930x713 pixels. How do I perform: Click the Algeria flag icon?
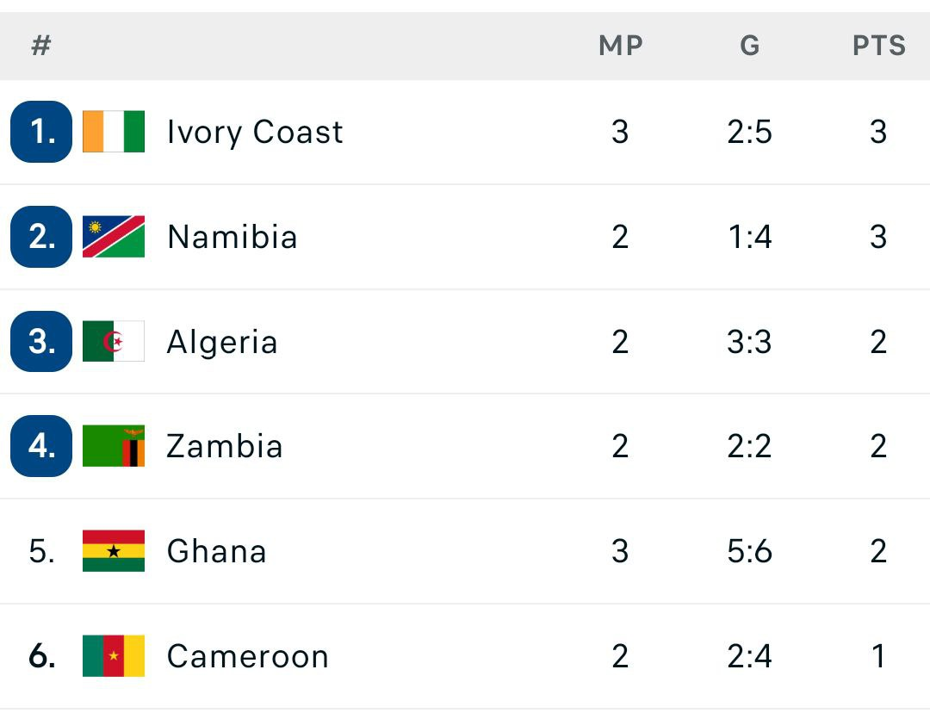tap(114, 341)
